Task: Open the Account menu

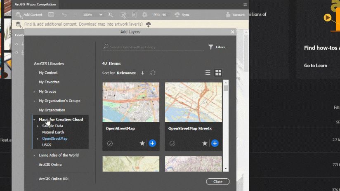Action: point(235,14)
